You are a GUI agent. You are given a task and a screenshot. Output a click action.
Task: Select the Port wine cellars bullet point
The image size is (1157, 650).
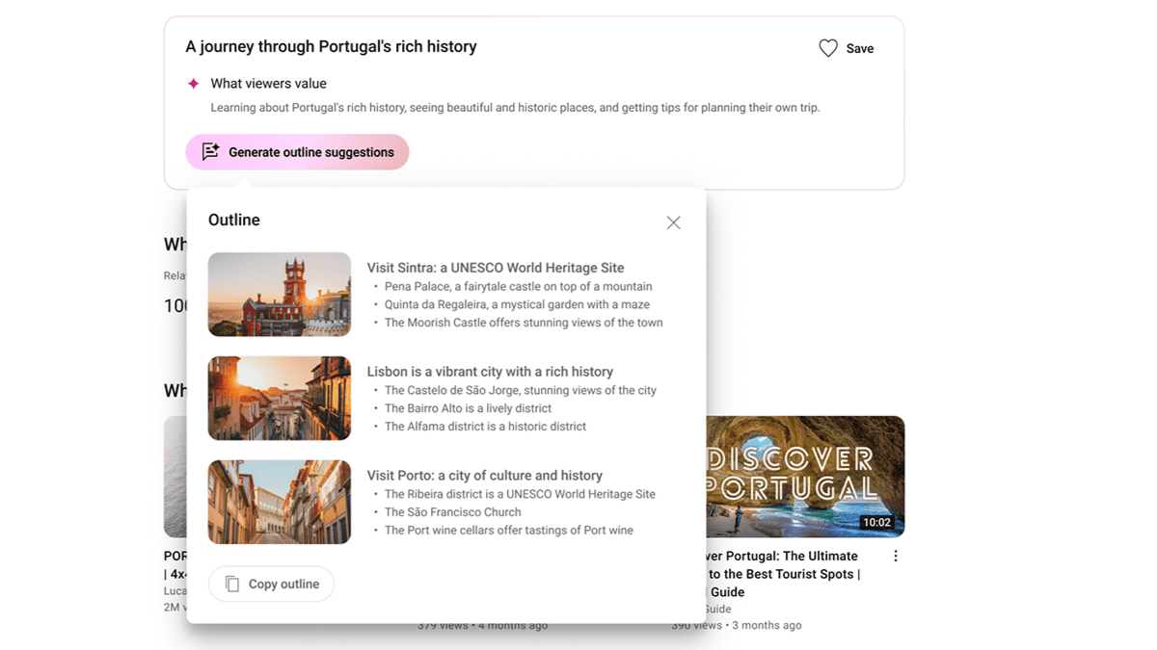coord(509,531)
